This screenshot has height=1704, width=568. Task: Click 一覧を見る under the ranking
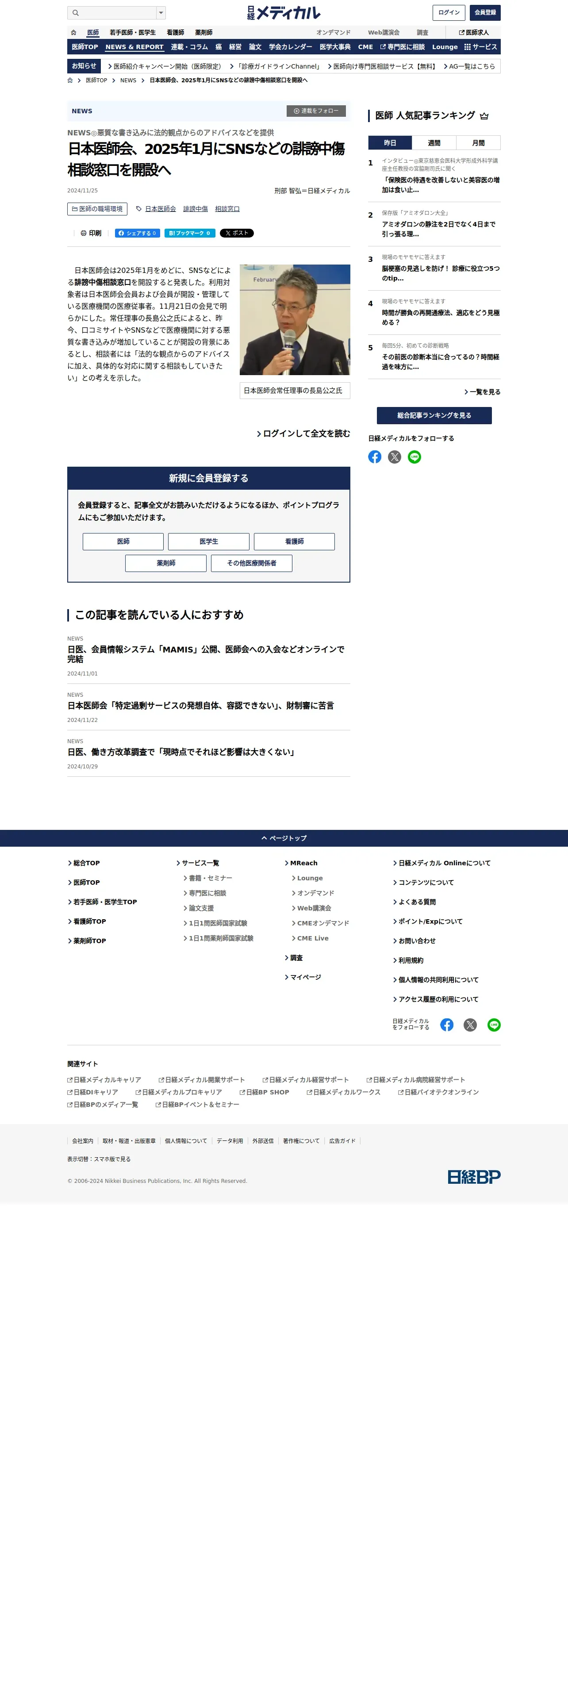point(482,392)
